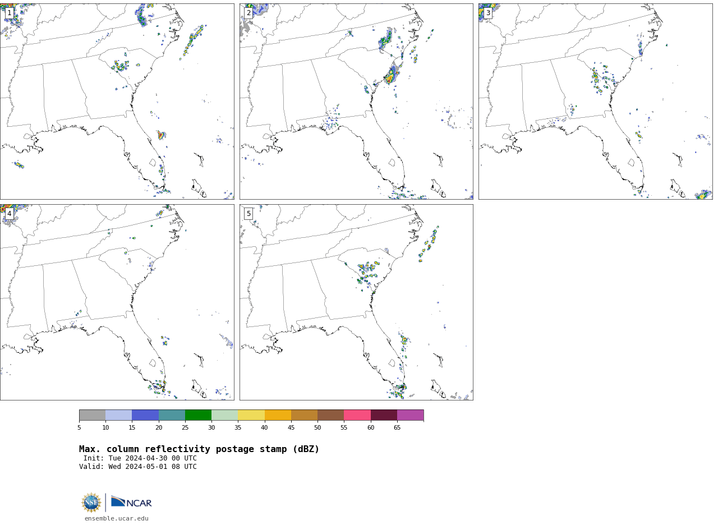Click the gray 5-10 dBZ color swatch
The width and height of the screenshot is (718, 525).
click(x=92, y=415)
